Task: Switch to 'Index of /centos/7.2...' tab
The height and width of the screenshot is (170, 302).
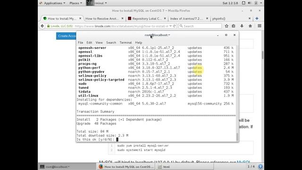Action: (x=189, y=18)
